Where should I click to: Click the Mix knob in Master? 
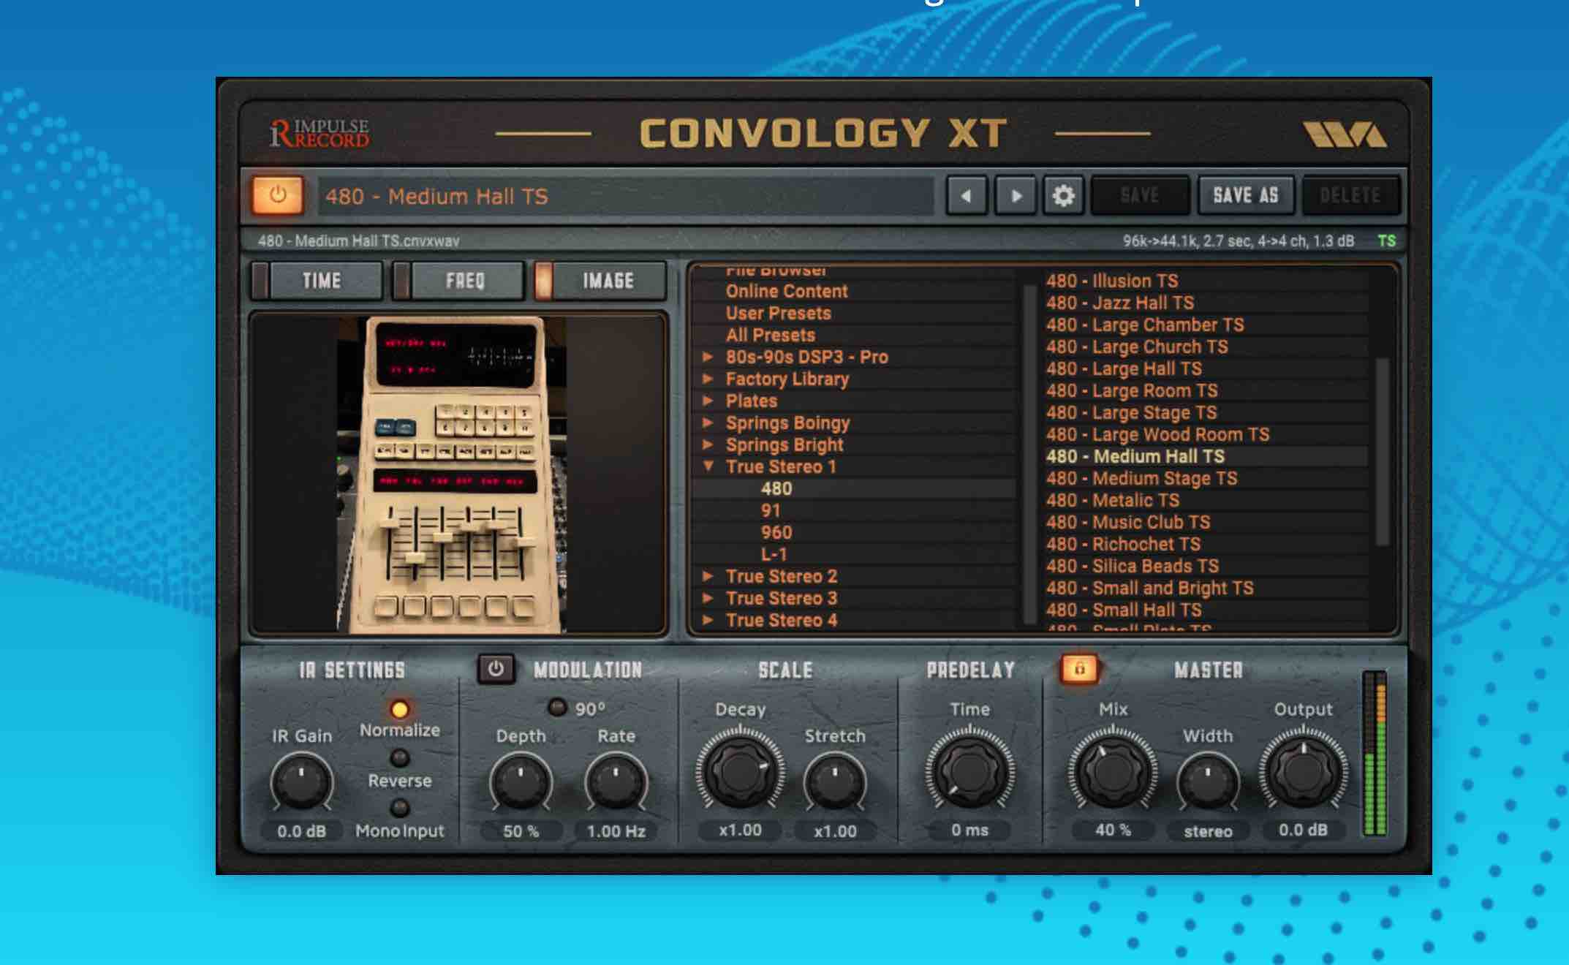click(x=1113, y=771)
